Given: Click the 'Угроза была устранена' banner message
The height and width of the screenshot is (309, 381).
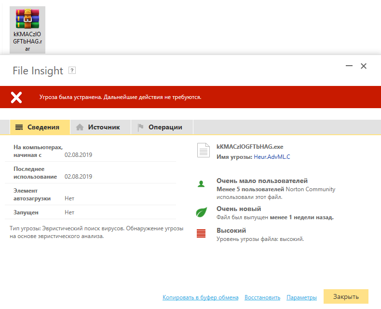Looking at the screenshot, I should pyautogui.click(x=120, y=97).
